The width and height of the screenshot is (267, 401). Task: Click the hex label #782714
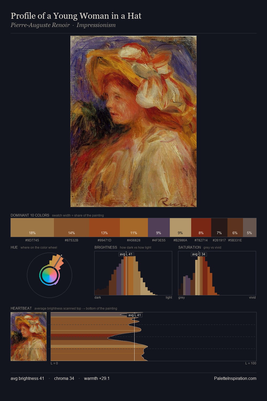201,240
